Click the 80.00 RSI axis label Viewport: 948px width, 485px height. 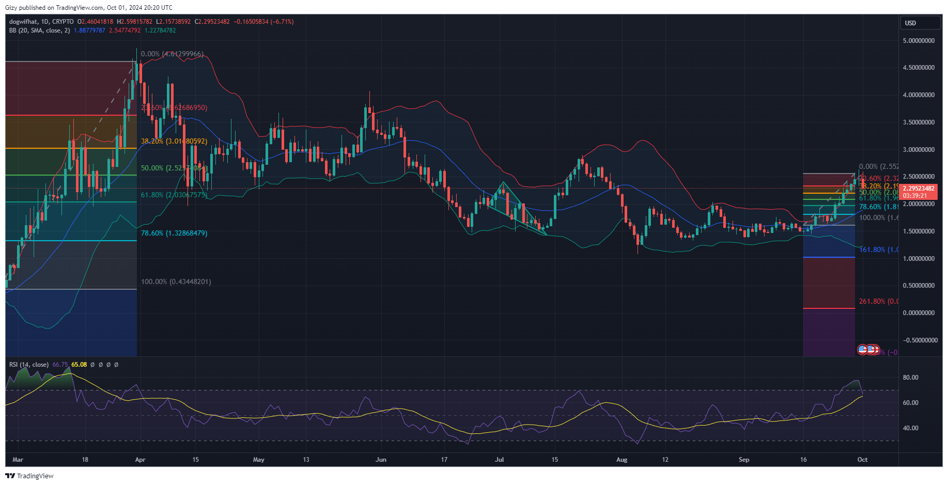point(910,378)
